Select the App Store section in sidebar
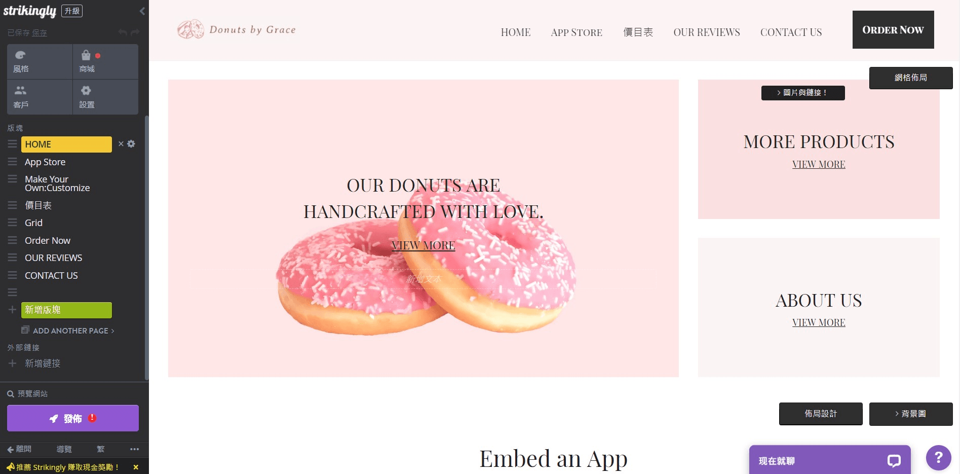The image size is (960, 474). (x=45, y=162)
